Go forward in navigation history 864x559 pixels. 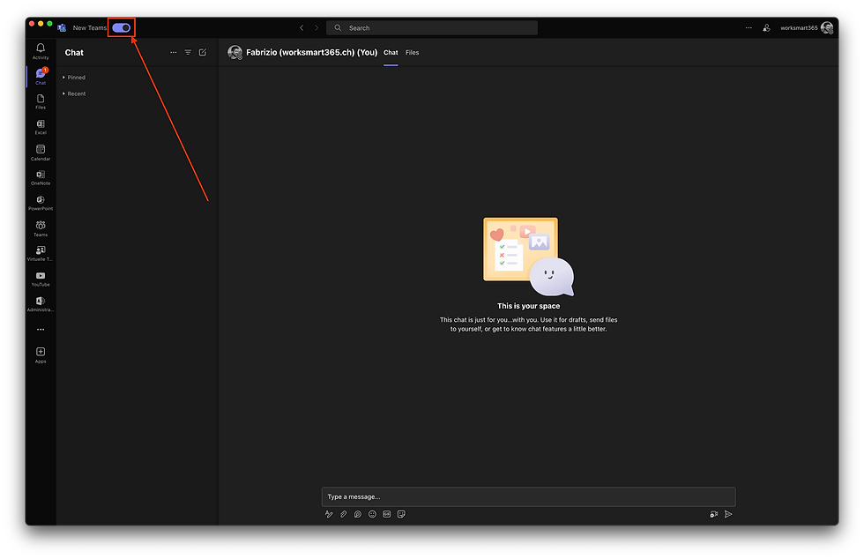[x=317, y=27]
